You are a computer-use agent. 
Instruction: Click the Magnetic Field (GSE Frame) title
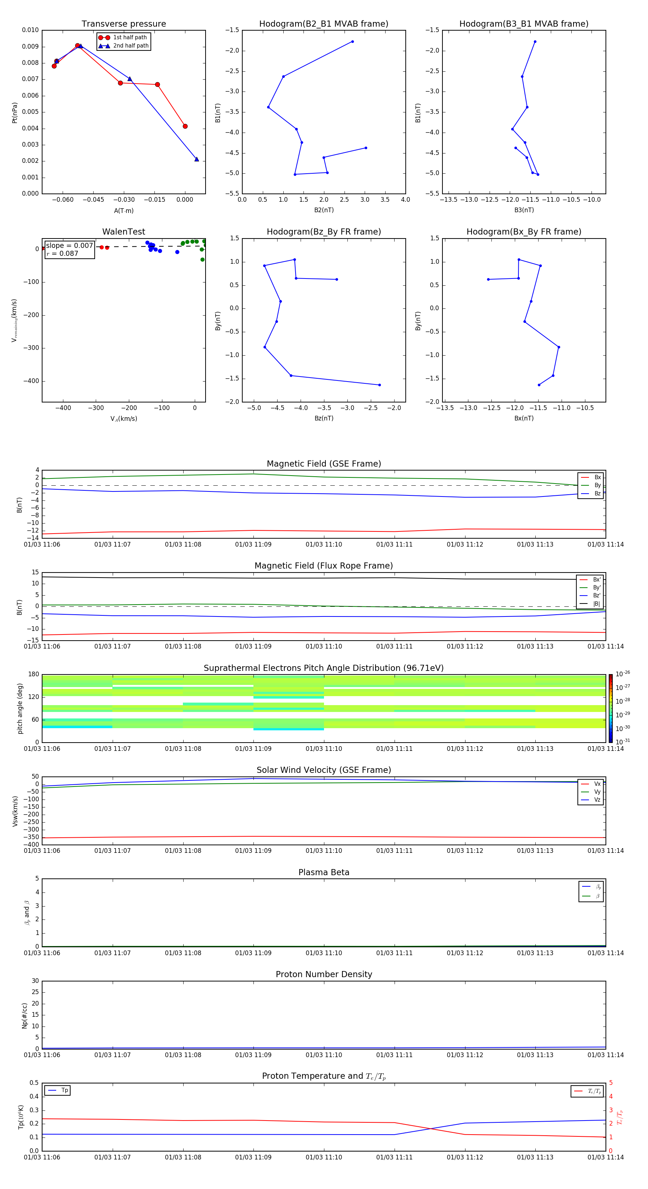(x=324, y=464)
